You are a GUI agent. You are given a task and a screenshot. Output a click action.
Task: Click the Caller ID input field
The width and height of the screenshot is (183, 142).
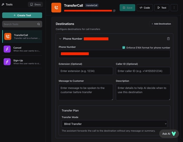(x=143, y=71)
